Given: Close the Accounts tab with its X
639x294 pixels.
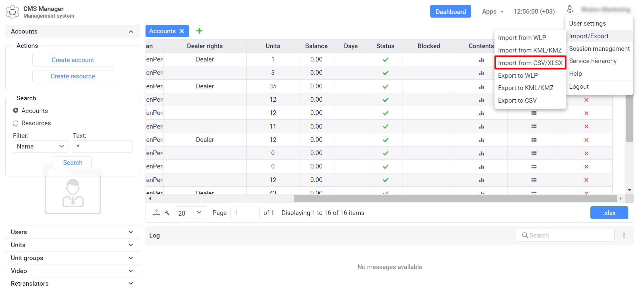Looking at the screenshot, I should pos(182,31).
